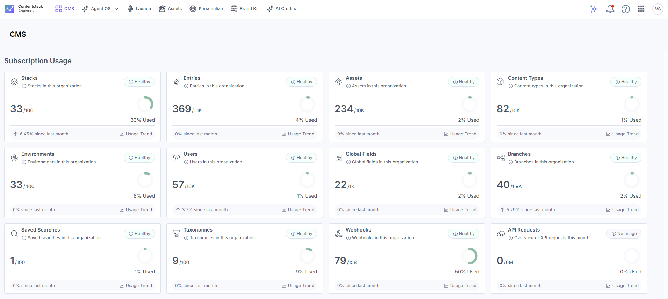This screenshot has height=299, width=668.
Task: Open Usage Trend for Global Fields
Action: [460, 210]
